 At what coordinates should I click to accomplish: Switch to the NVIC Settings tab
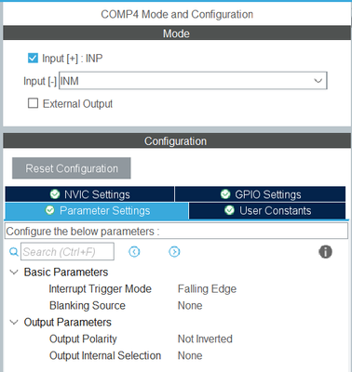[89, 194]
